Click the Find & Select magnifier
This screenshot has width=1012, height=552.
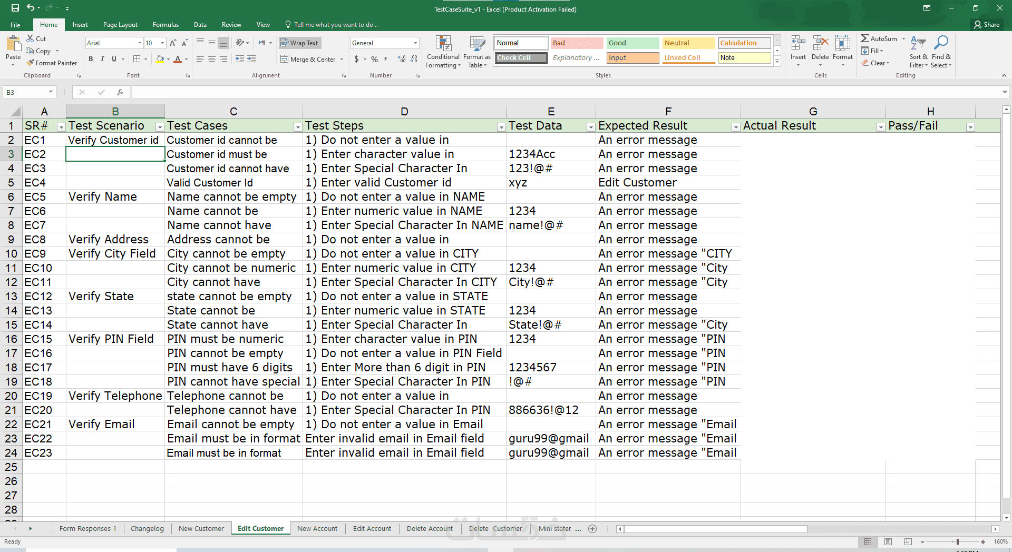pyautogui.click(x=941, y=43)
